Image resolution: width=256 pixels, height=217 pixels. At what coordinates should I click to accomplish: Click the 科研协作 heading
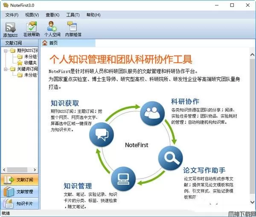185,102
